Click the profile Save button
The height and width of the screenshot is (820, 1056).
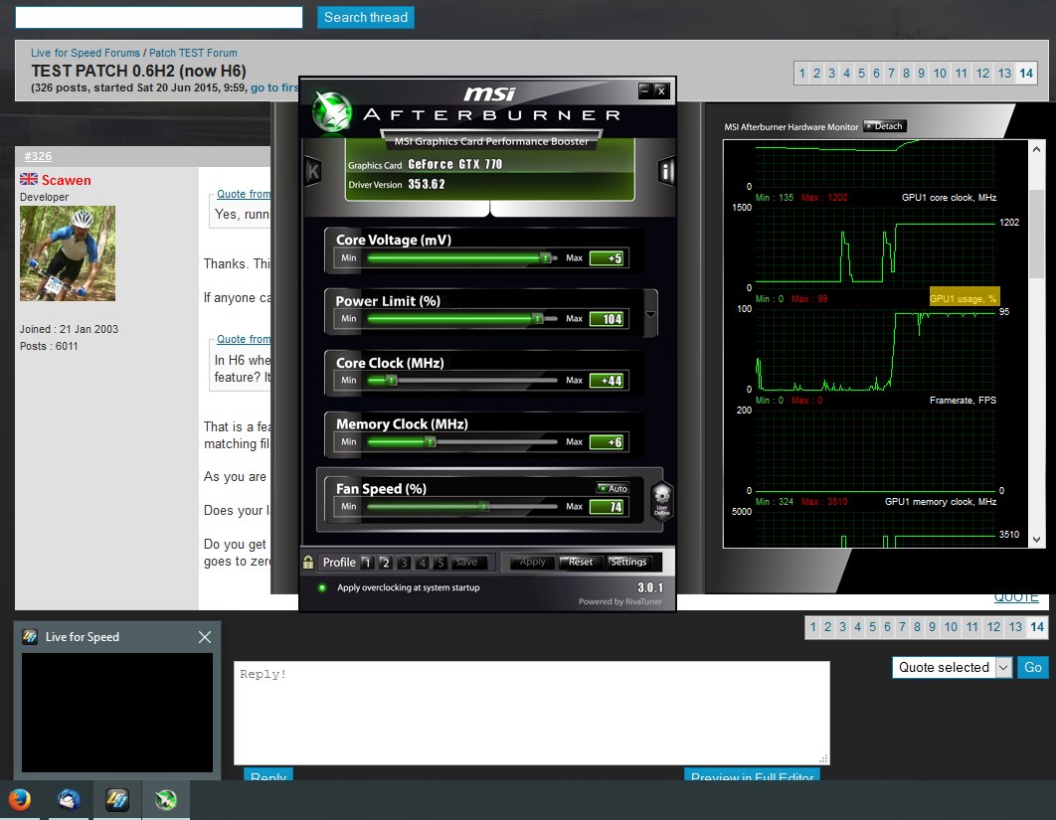pos(466,563)
